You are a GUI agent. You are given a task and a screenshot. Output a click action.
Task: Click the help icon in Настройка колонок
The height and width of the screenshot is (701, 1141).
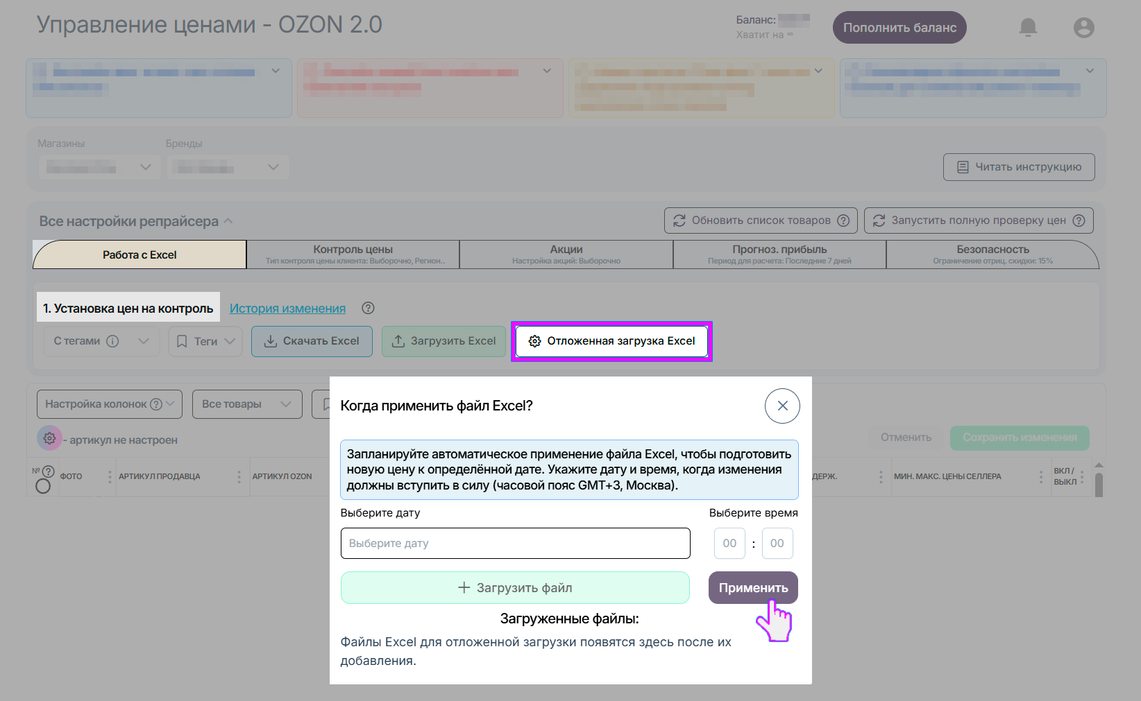coord(156,404)
